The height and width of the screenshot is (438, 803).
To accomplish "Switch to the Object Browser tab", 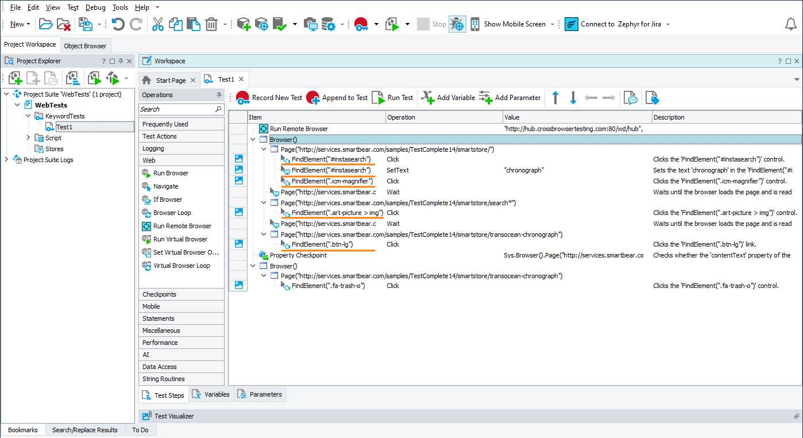I will 86,45.
